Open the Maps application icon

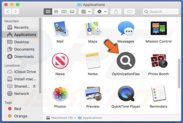(93, 28)
